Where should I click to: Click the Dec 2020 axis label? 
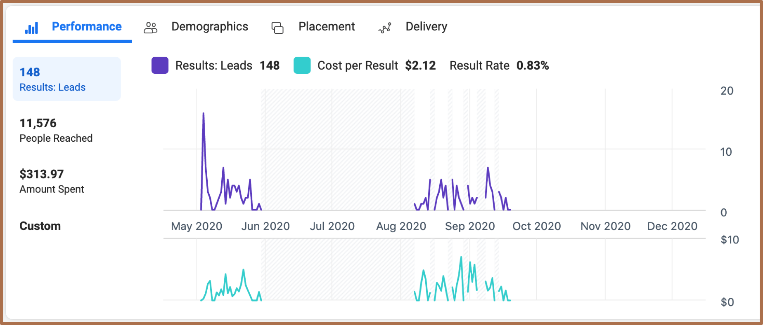click(x=672, y=226)
